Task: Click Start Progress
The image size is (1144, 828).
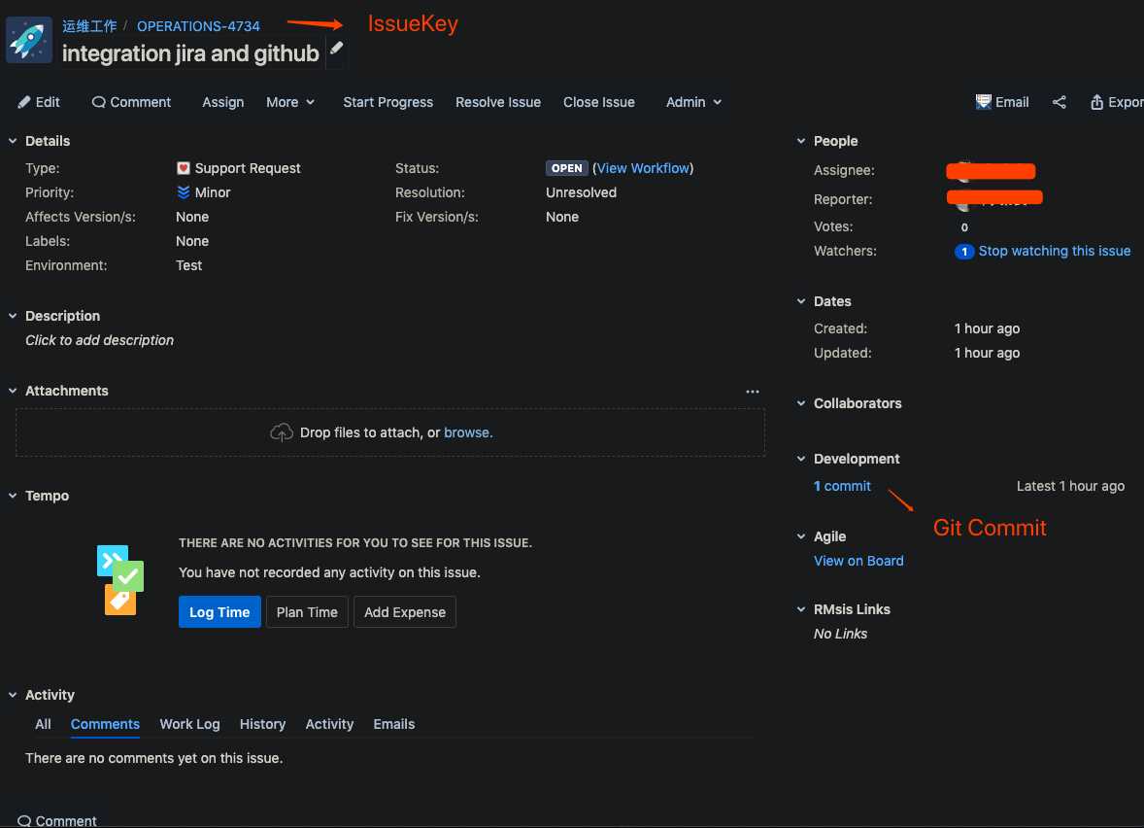Action: [x=388, y=102]
